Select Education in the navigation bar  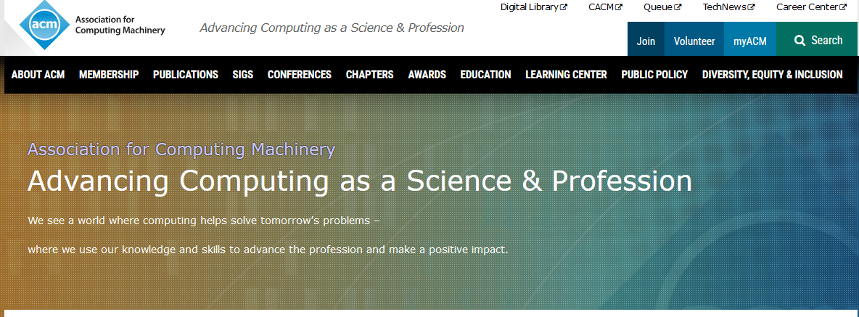(x=485, y=75)
